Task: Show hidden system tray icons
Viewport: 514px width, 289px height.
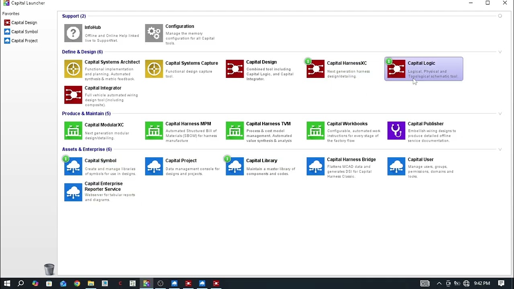Action: click(x=439, y=283)
